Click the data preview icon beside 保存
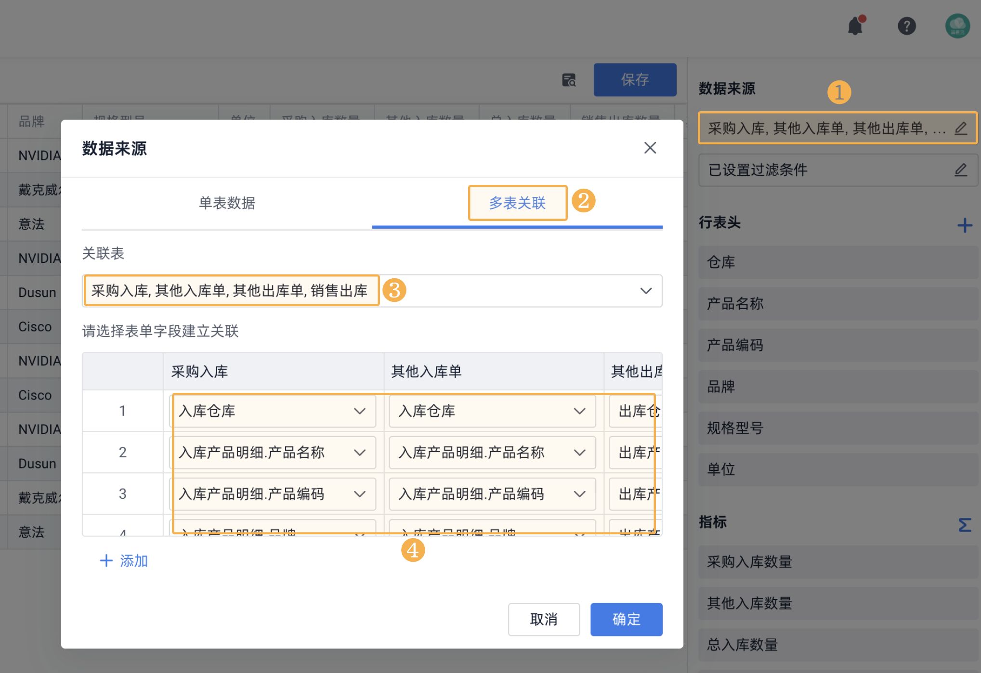Viewport: 981px width, 673px height. [x=569, y=80]
